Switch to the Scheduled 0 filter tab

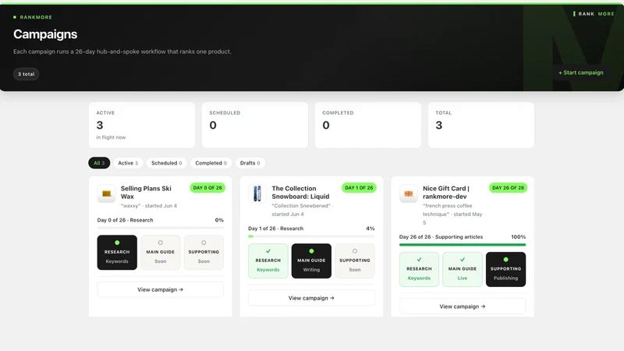coord(166,163)
